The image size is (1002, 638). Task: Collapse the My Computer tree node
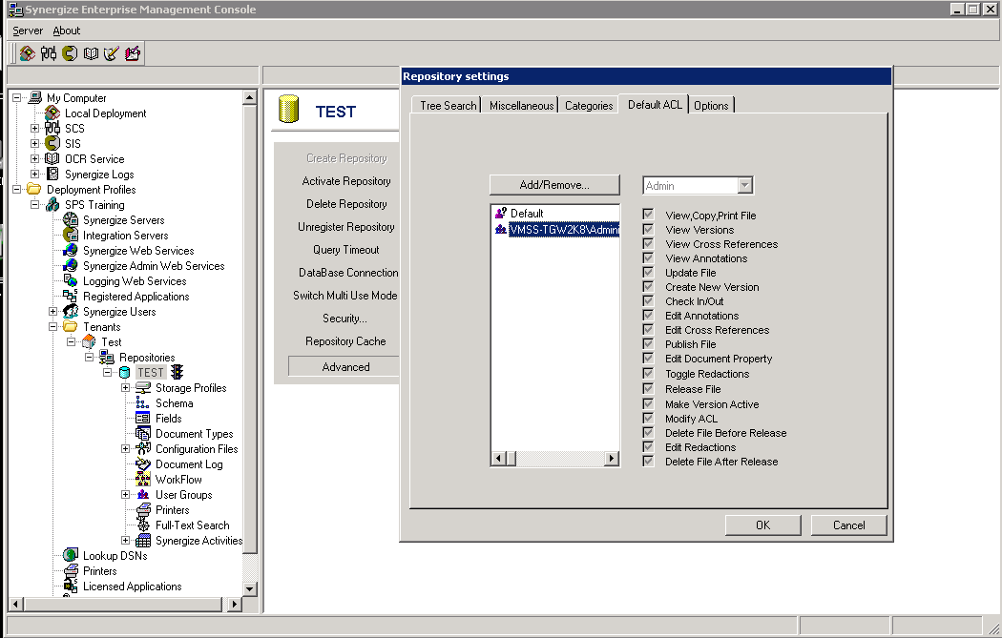16,97
